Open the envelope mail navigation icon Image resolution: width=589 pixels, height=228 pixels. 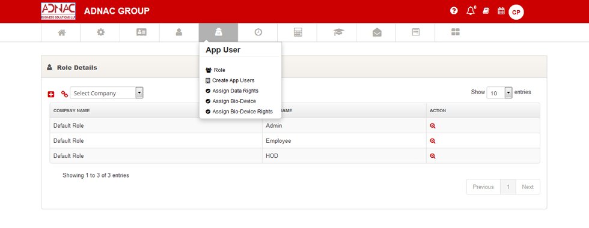[377, 32]
